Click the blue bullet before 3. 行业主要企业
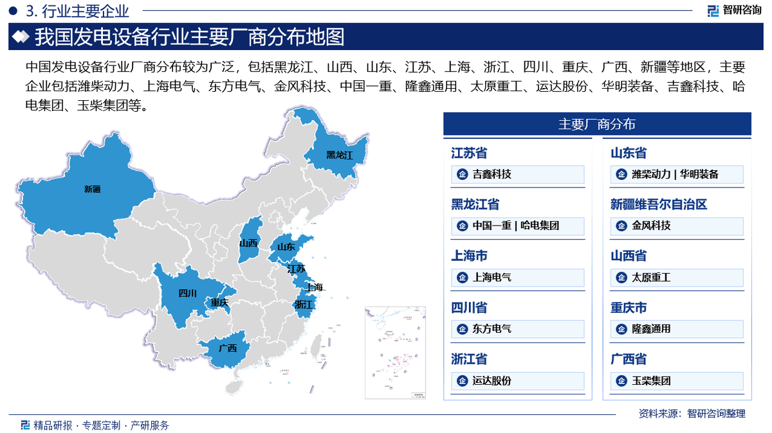 coord(12,11)
